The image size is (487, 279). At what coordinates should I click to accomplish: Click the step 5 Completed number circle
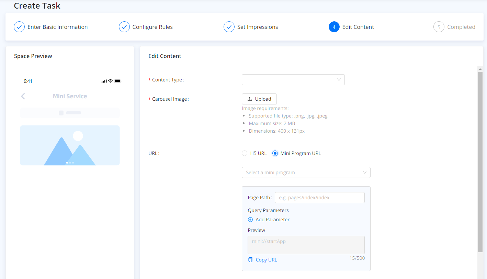click(x=439, y=27)
